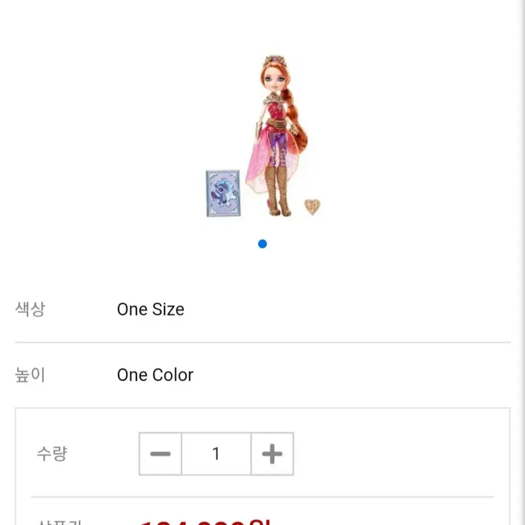This screenshot has width=525, height=525.
Task: Click the vertical scrollbar on the right edge
Action: click(x=522, y=262)
